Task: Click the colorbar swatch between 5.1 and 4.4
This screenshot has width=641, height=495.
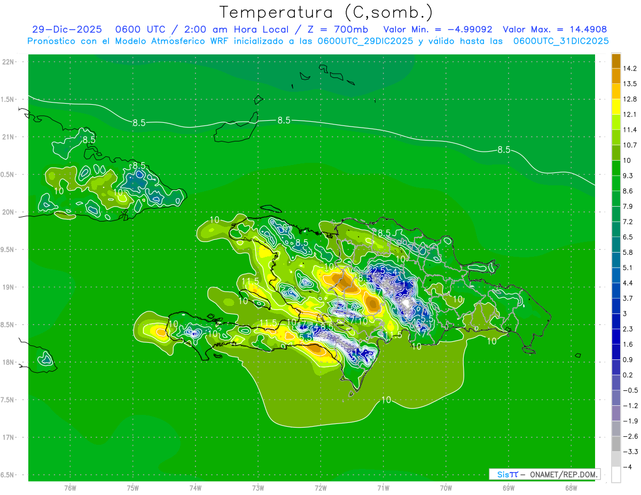Action: 616,275
